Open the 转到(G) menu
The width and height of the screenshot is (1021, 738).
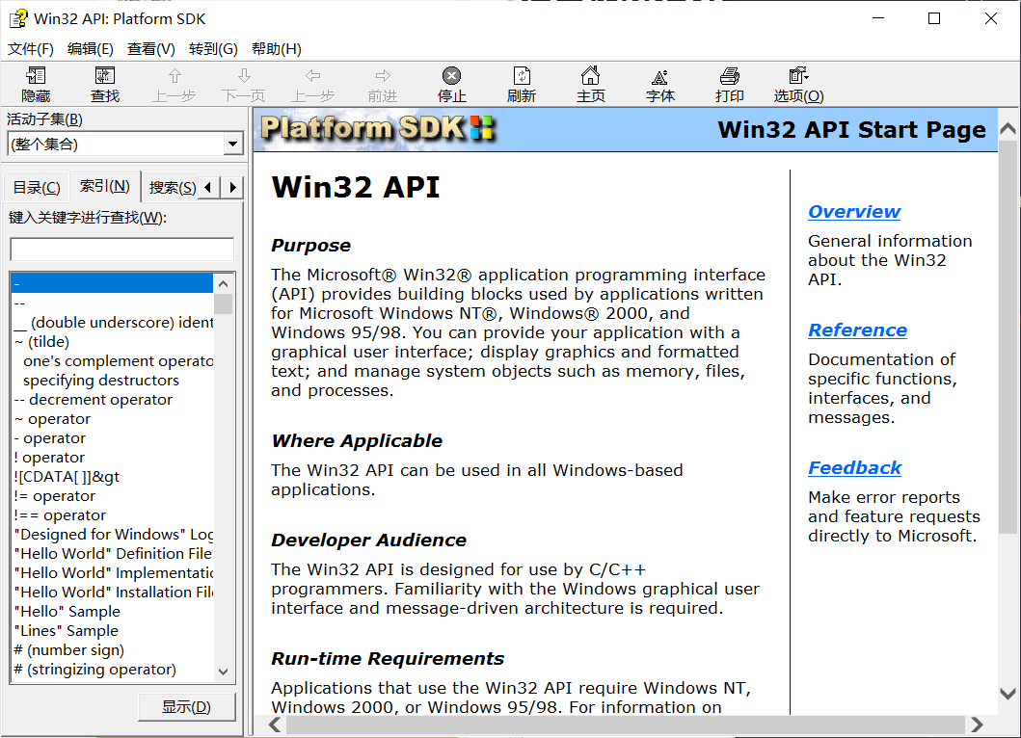pos(213,49)
